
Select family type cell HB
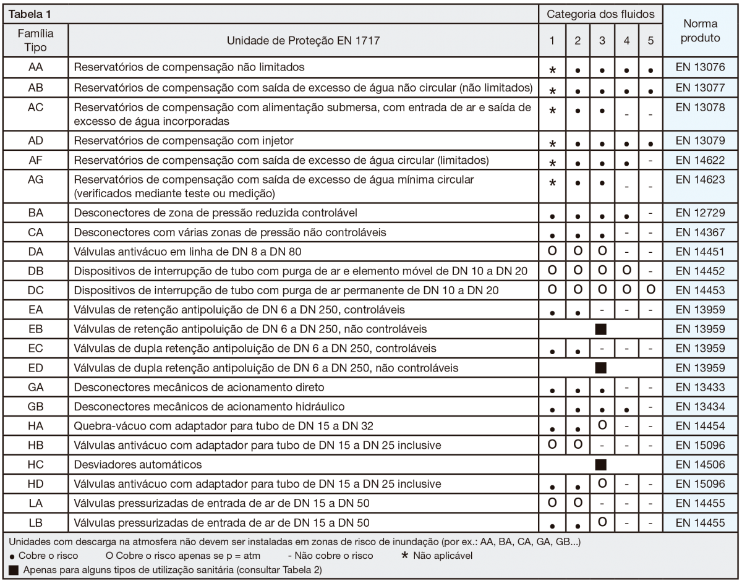pyautogui.click(x=35, y=444)
